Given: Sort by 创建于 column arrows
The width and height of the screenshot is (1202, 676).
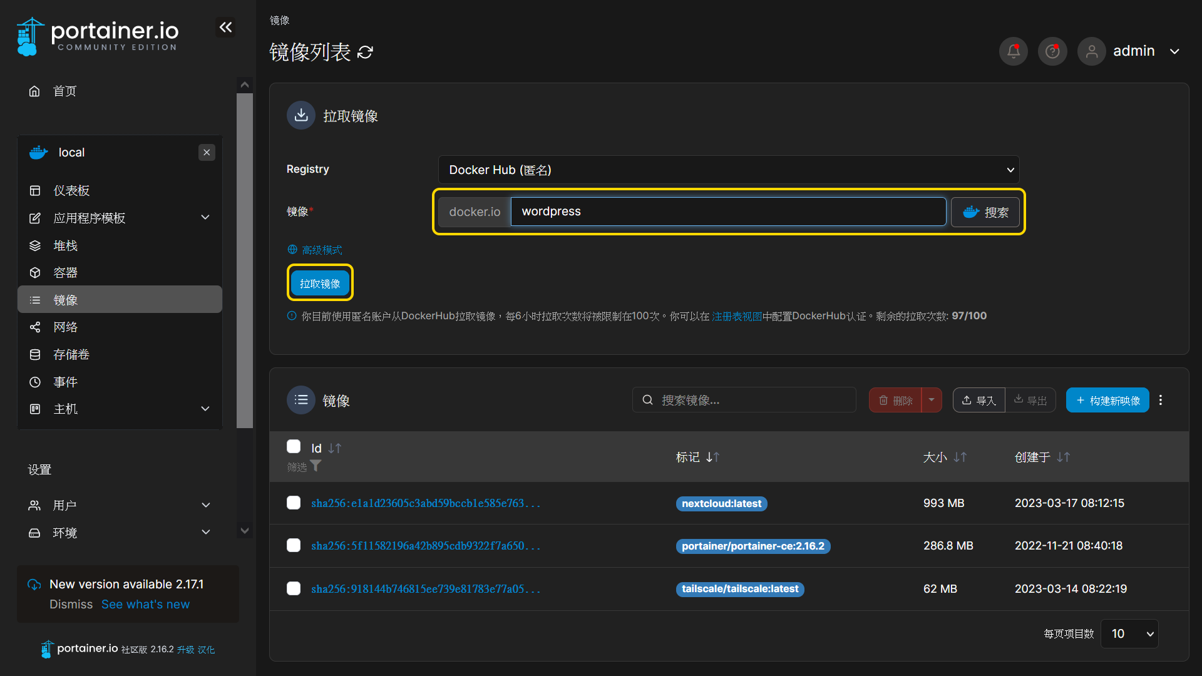Looking at the screenshot, I should click(x=1064, y=458).
